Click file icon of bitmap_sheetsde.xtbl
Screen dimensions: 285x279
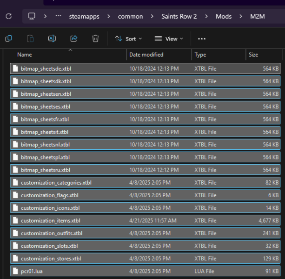click(15, 68)
